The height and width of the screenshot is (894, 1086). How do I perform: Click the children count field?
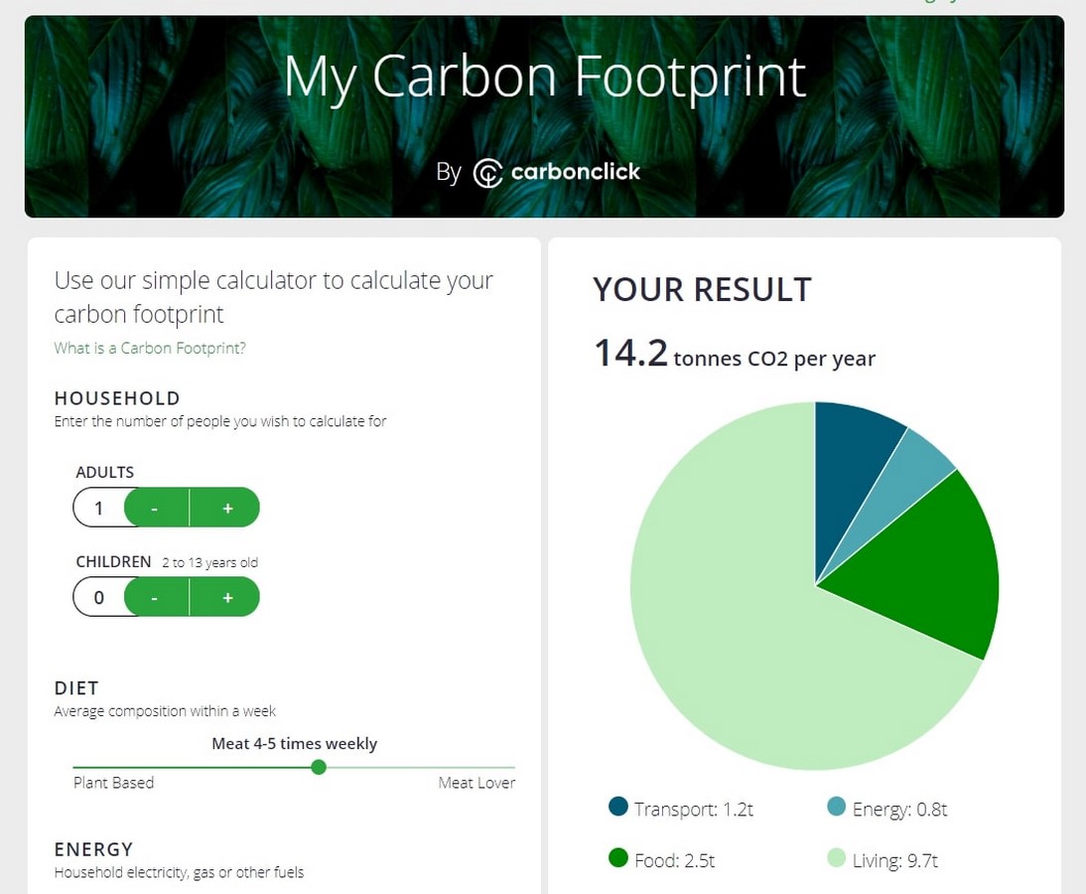click(98, 597)
